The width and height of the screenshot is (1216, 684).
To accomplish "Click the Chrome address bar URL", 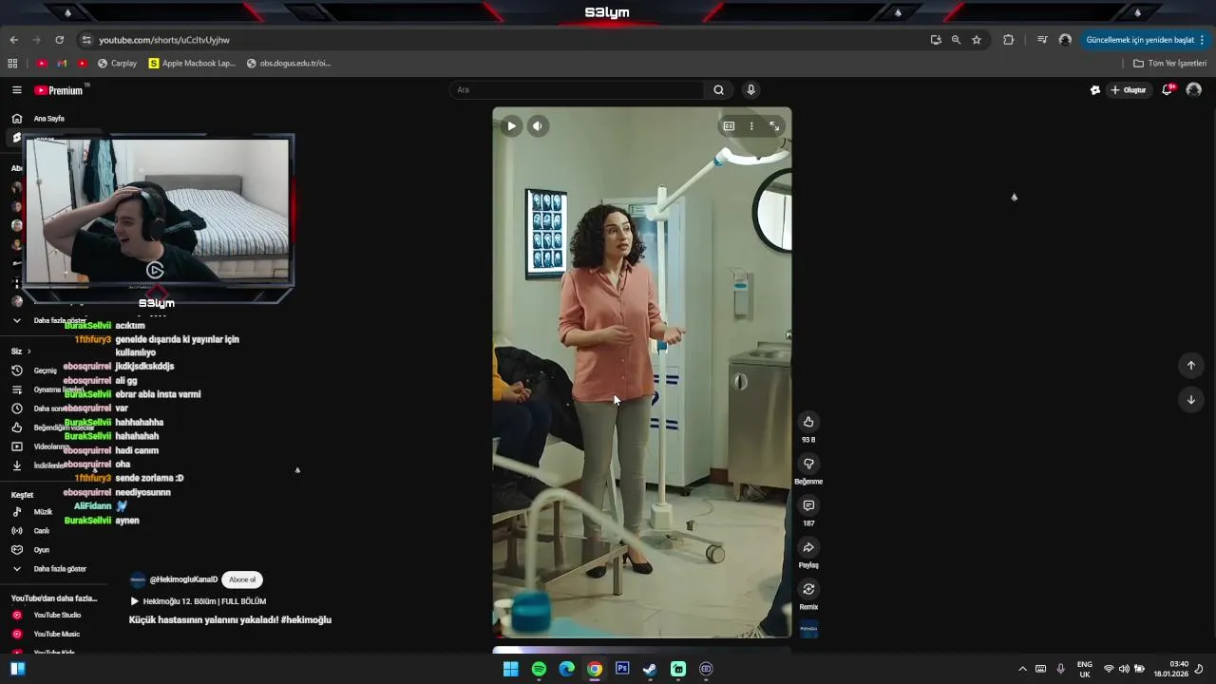I will click(164, 40).
